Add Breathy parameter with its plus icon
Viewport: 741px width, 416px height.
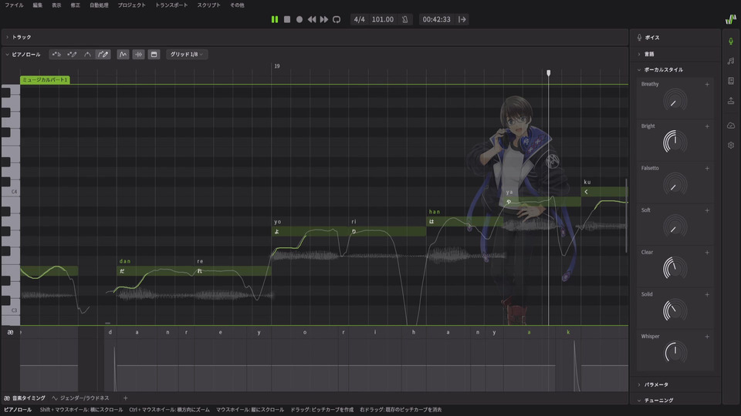(707, 85)
